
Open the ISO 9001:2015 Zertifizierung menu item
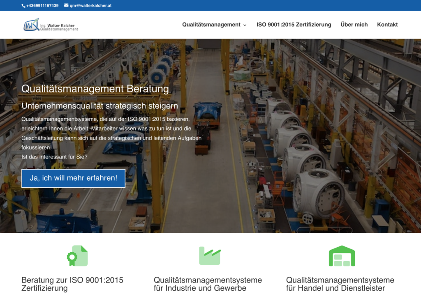[294, 25]
